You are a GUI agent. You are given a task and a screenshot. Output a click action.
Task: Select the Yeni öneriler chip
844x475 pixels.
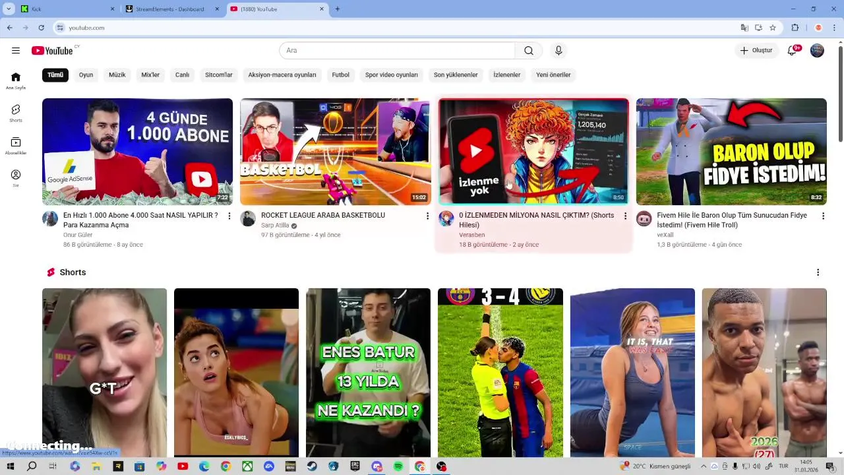[x=553, y=75]
